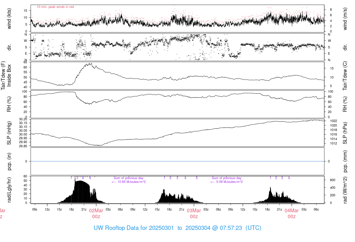
Task: Click the '30.20' pressure tick value
Action: pyautogui.click(x=23, y=119)
